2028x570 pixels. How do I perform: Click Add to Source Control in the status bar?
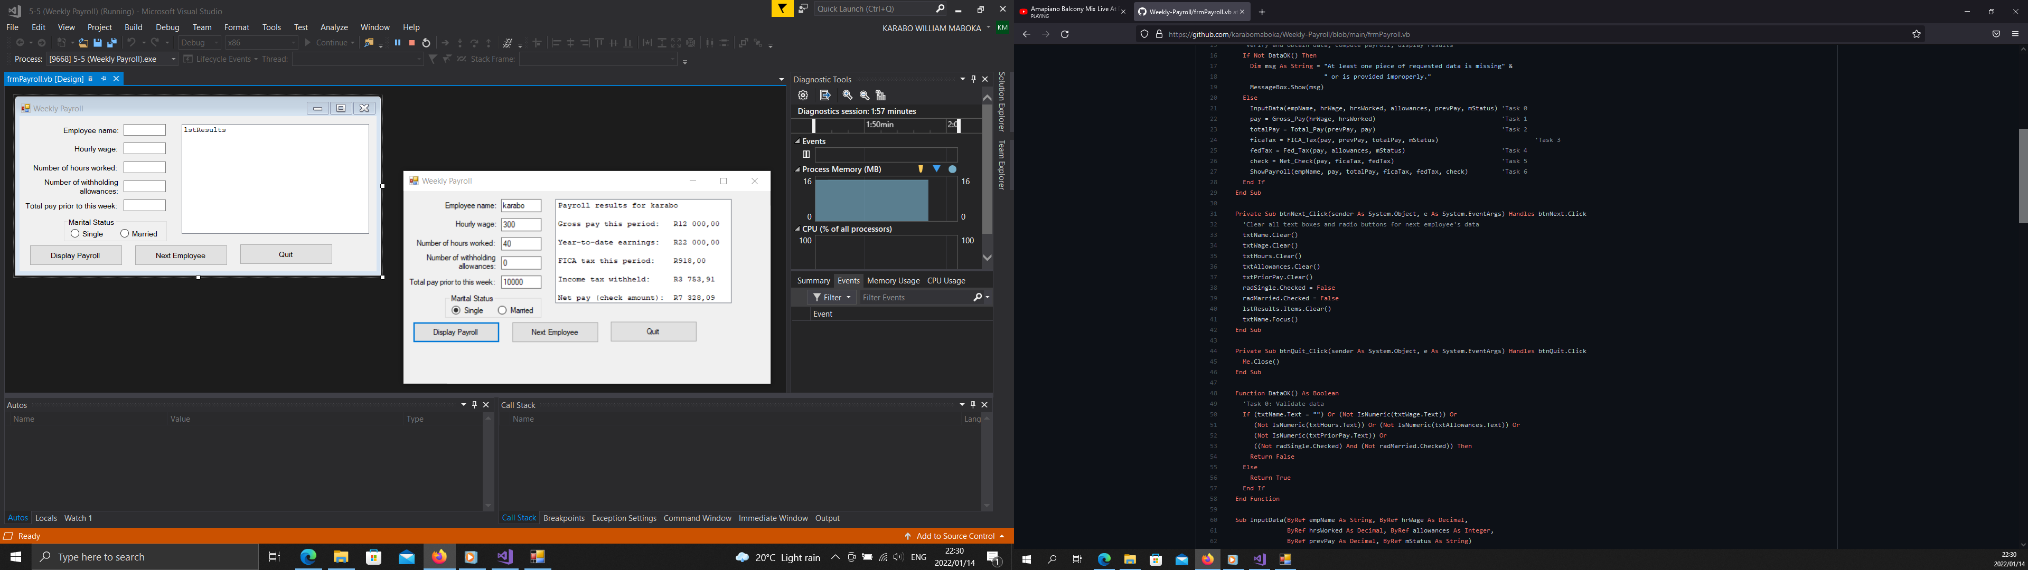pos(954,536)
